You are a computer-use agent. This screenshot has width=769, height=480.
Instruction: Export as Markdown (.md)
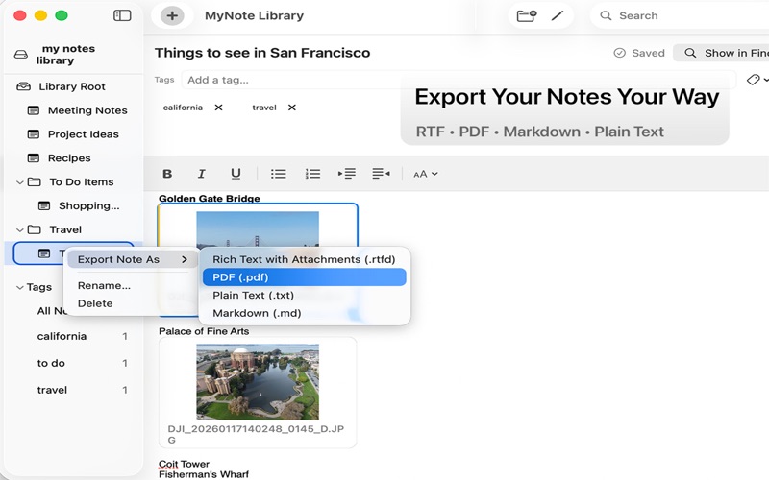304,313
